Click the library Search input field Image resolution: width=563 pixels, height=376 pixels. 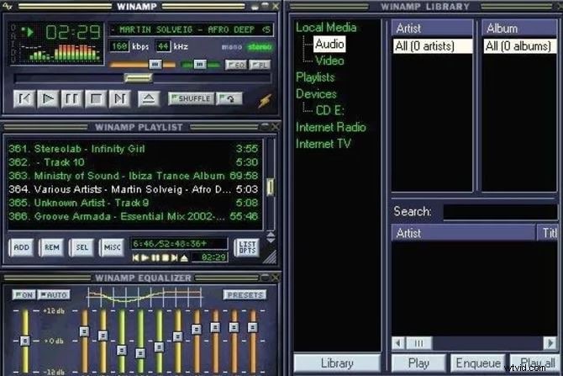[x=501, y=212]
